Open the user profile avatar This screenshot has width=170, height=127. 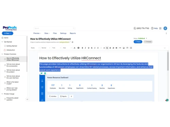tap(165, 28)
